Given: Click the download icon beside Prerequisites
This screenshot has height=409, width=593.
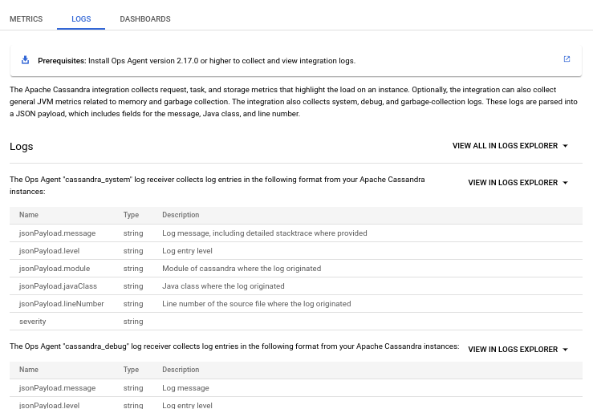Looking at the screenshot, I should tap(25, 60).
